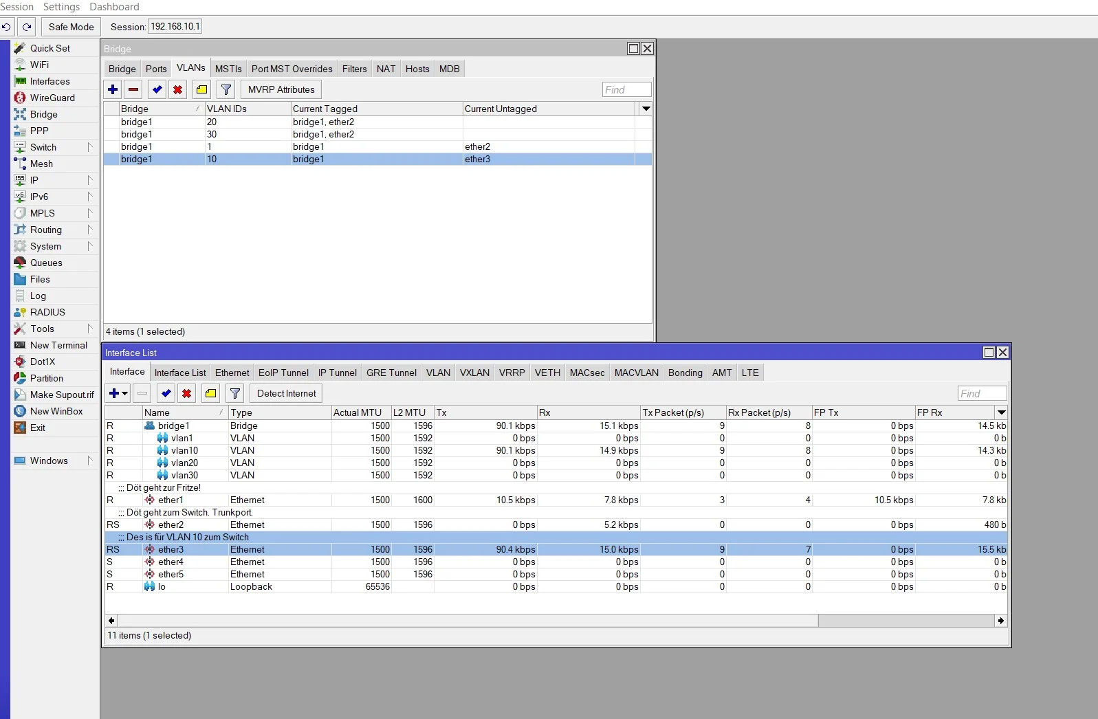Switch to Ports tab in Bridge window
This screenshot has width=1098, height=719.
coord(156,69)
